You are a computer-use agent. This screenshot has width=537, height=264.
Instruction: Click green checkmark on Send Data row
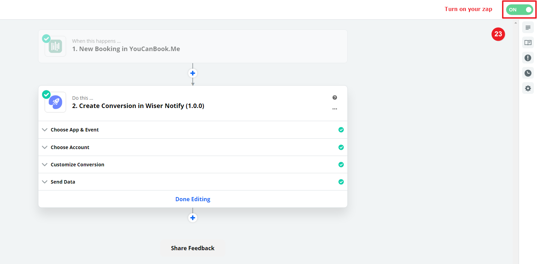(341, 182)
